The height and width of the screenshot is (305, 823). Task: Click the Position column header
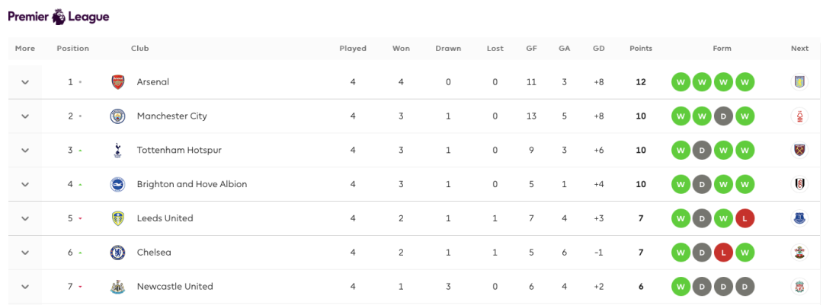(x=72, y=49)
